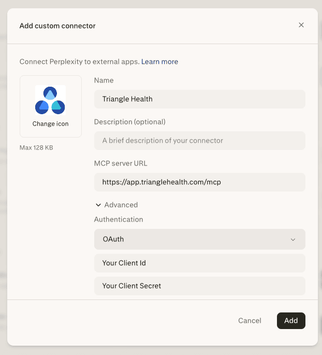The height and width of the screenshot is (355, 322).
Task: Click the Your Client Secret field
Action: point(200,286)
